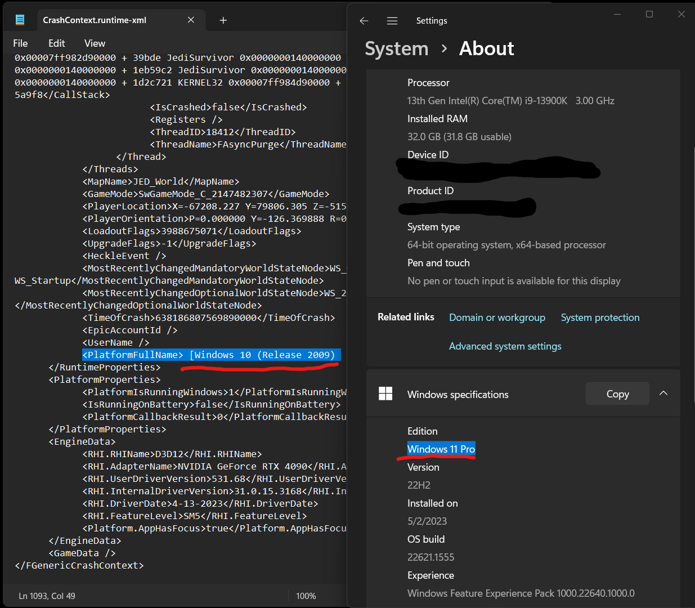Click the Windows logo icon in specifications
The width and height of the screenshot is (695, 608).
[x=385, y=394]
